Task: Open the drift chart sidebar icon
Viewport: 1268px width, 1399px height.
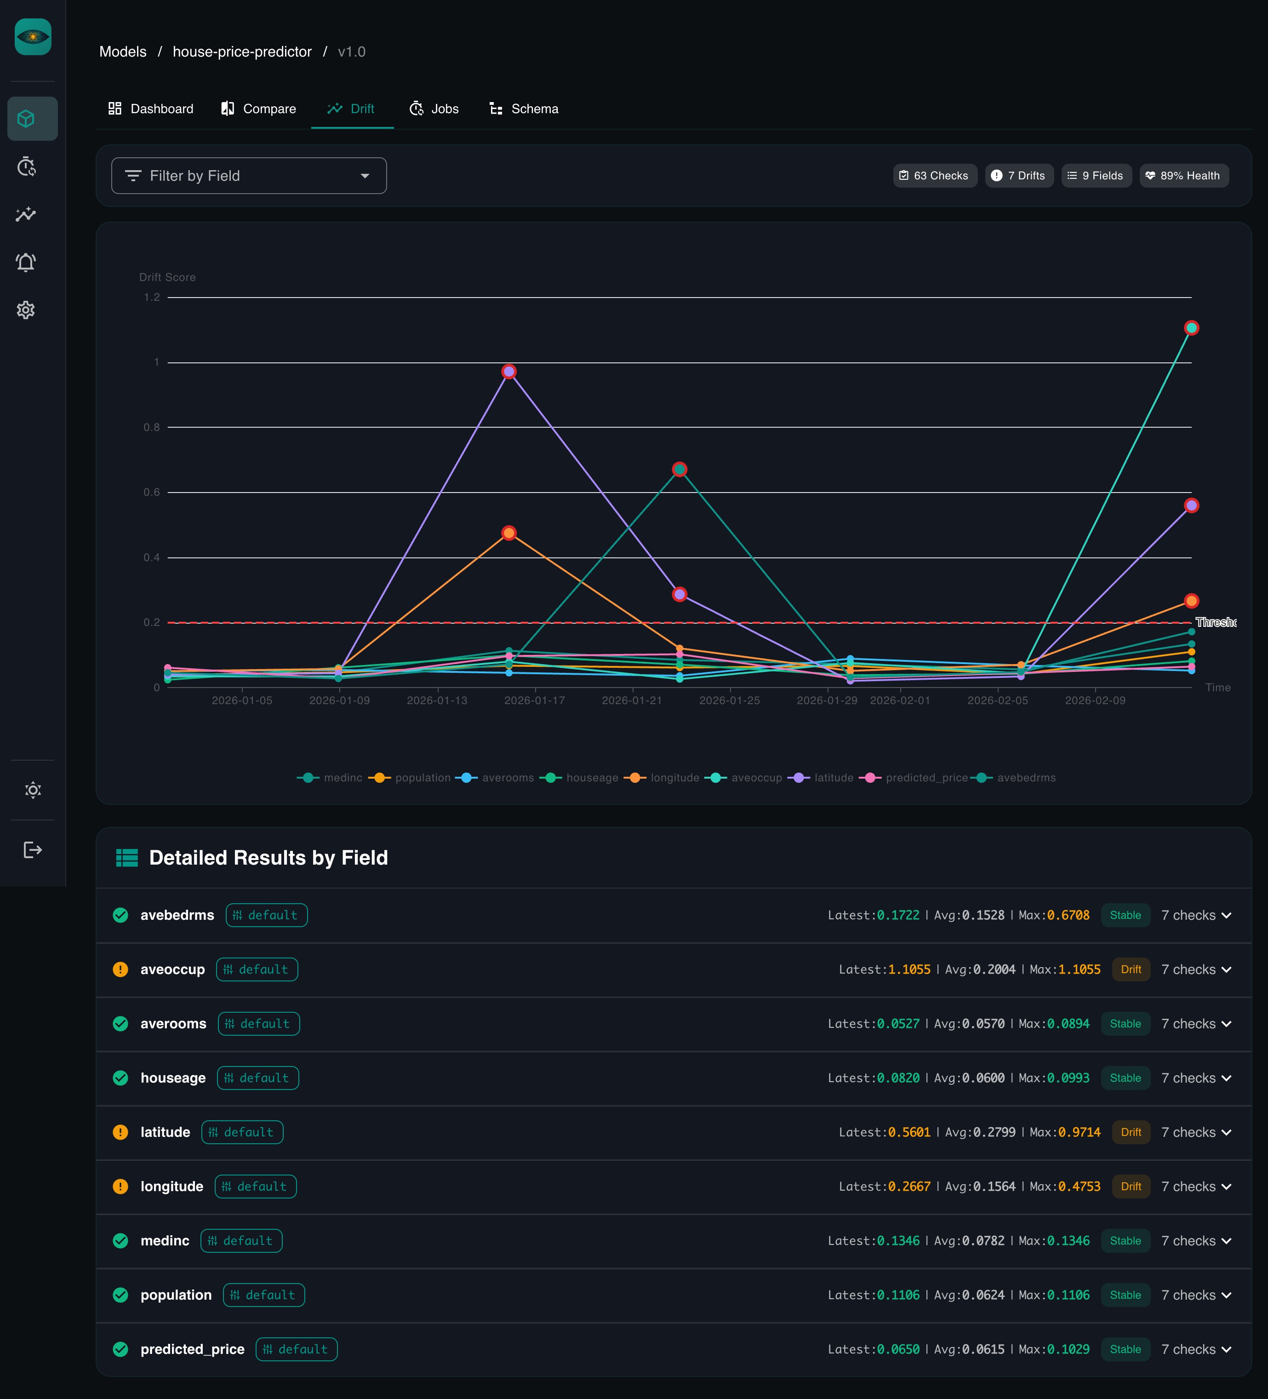Action: click(x=26, y=214)
